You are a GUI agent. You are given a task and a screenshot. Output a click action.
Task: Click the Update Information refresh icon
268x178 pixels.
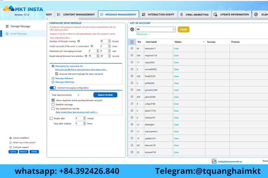[x=215, y=15]
